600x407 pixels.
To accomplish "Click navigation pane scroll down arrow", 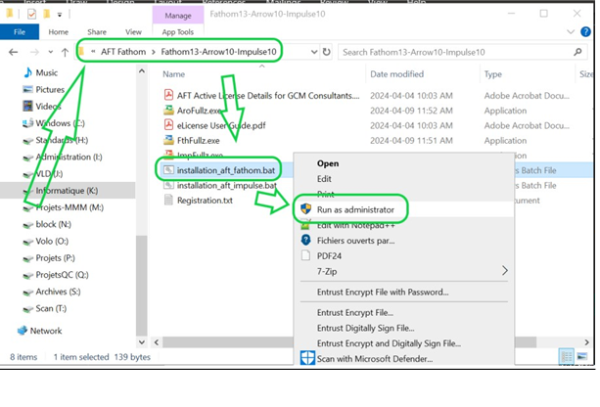I will click(142, 342).
